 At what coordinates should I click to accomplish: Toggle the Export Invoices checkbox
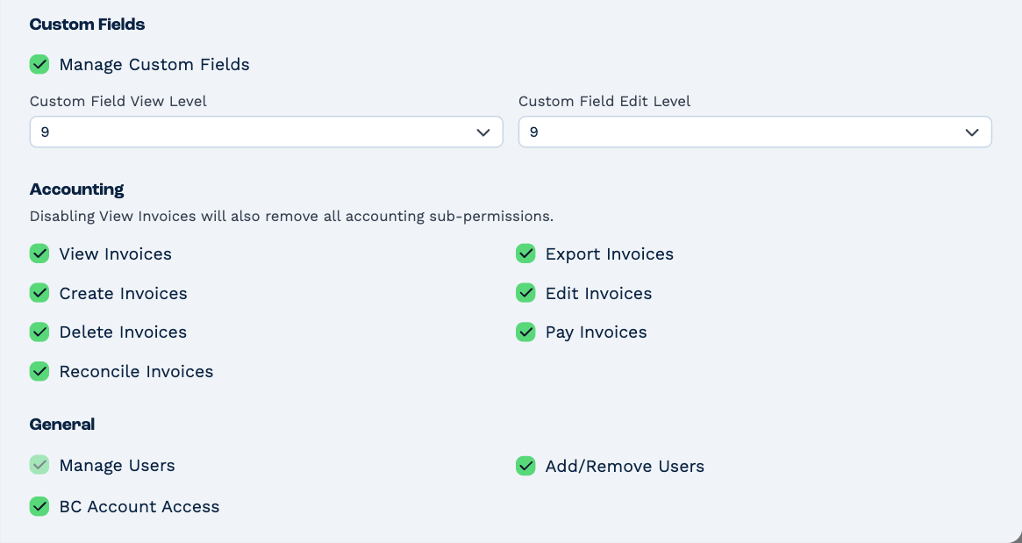(x=525, y=254)
